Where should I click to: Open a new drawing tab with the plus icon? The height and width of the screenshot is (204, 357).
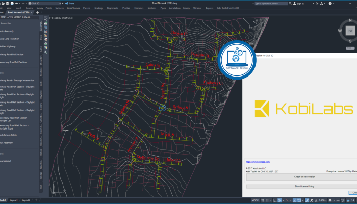[37, 12]
